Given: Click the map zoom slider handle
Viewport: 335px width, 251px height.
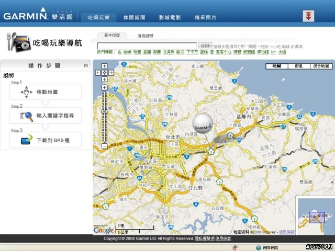Looking at the screenshot, I should click(x=104, y=111).
